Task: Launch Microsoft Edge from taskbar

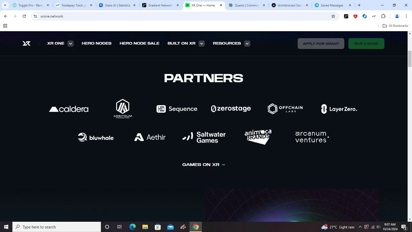Action: (132, 227)
